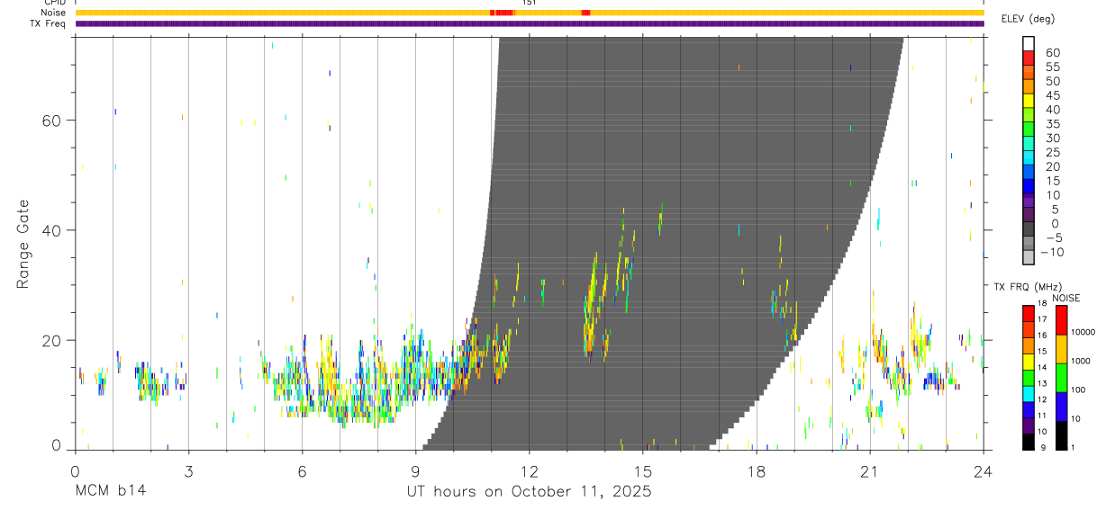Screen dimensions: 1106x510
Task: Click the second red marker in Noise strip
Action: click(x=586, y=13)
